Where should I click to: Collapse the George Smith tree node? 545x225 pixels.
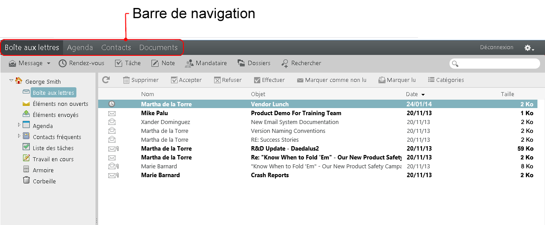point(11,81)
